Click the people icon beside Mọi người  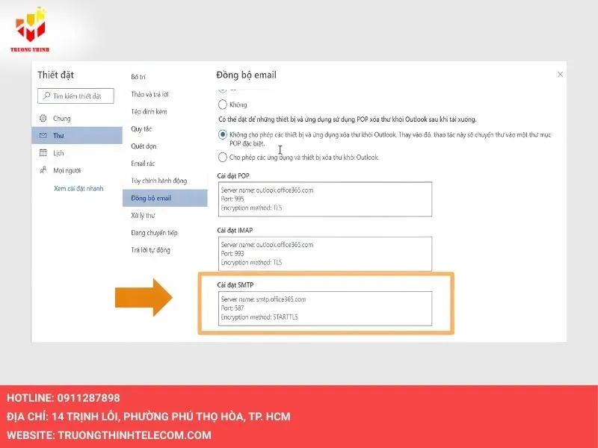[43, 170]
